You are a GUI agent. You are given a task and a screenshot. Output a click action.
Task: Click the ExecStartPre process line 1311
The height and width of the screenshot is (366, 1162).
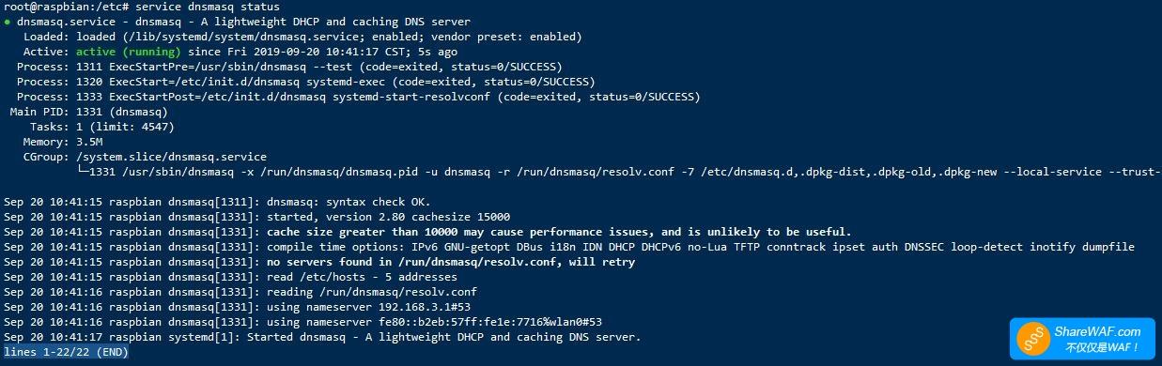coord(289,67)
